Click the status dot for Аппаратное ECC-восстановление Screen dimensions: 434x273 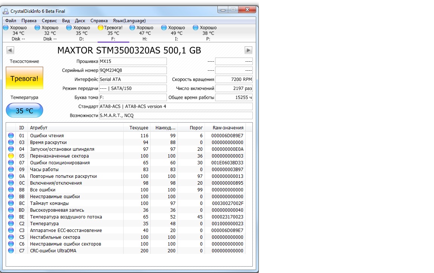point(11,230)
